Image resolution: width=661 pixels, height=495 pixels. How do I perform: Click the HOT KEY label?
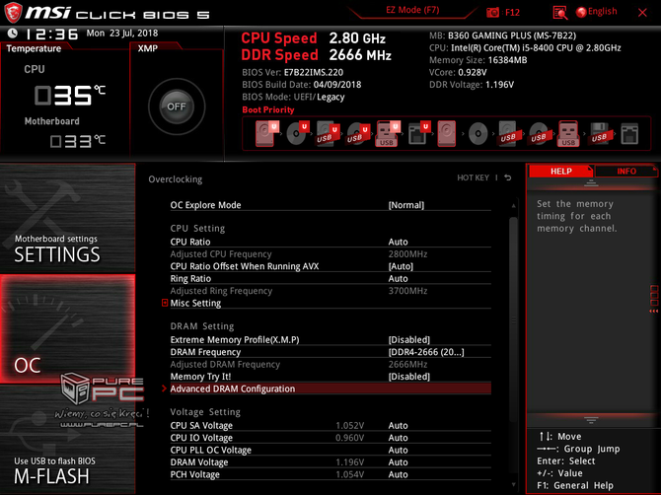tap(473, 177)
